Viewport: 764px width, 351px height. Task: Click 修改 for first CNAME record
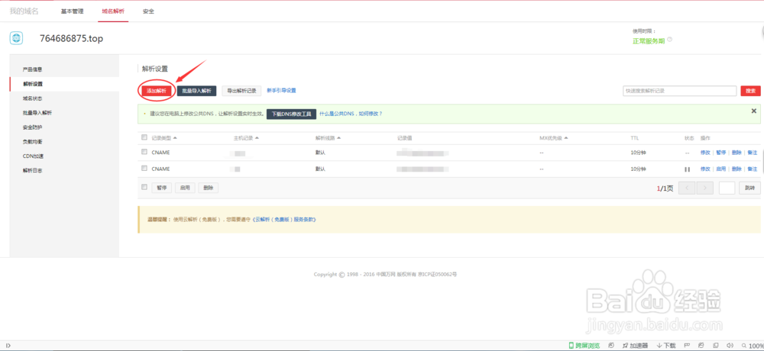click(x=705, y=153)
